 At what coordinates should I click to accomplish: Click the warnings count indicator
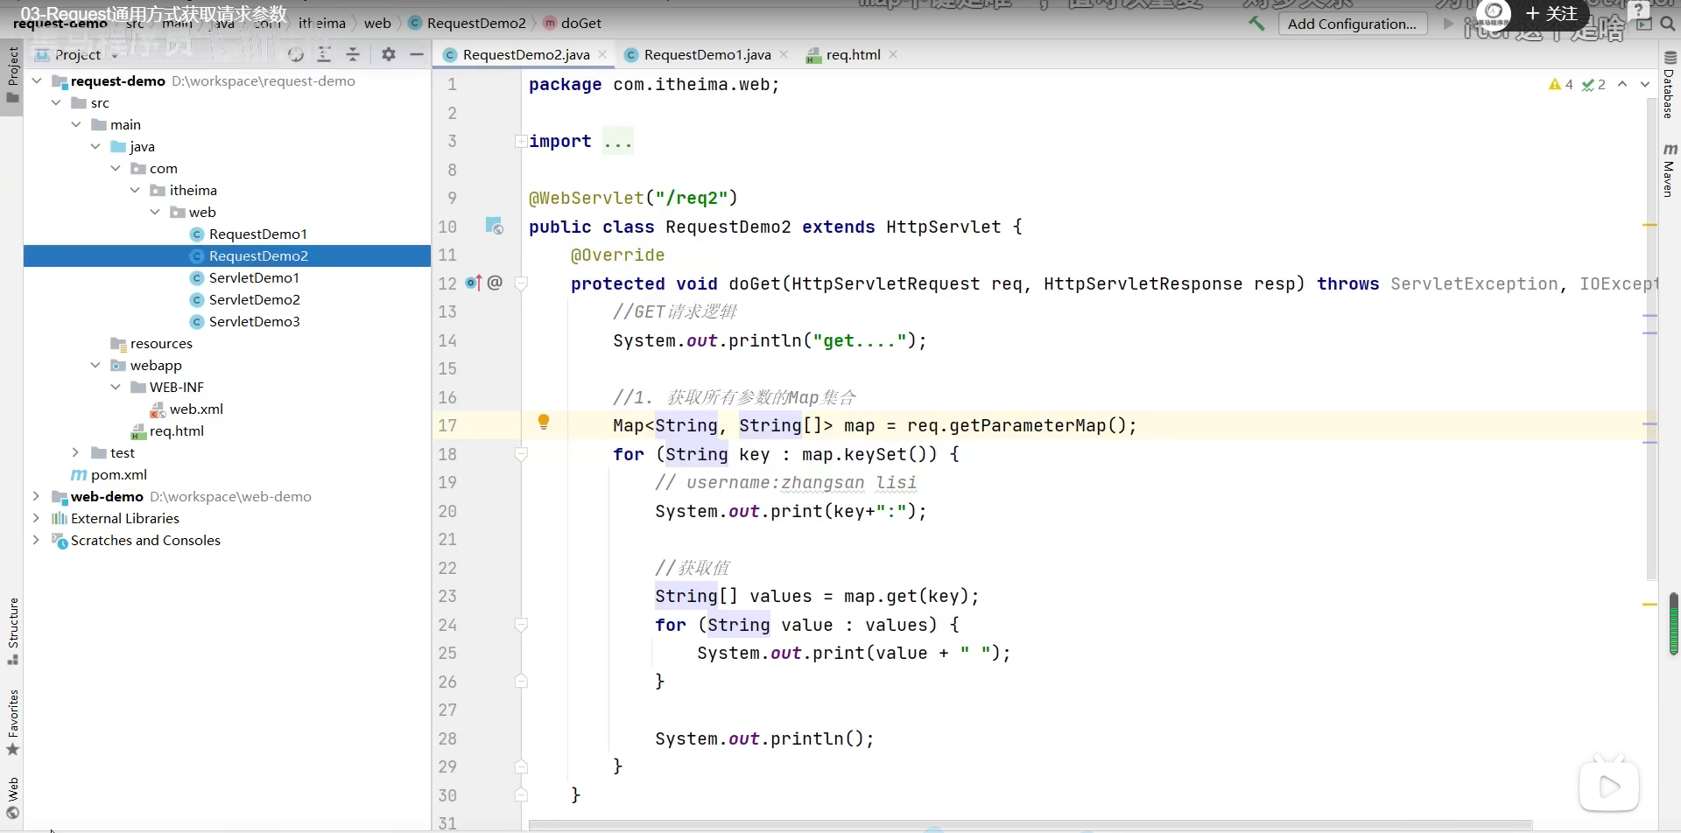click(1561, 85)
